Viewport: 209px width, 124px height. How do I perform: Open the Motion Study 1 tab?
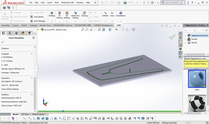pyautogui.click(x=39, y=114)
